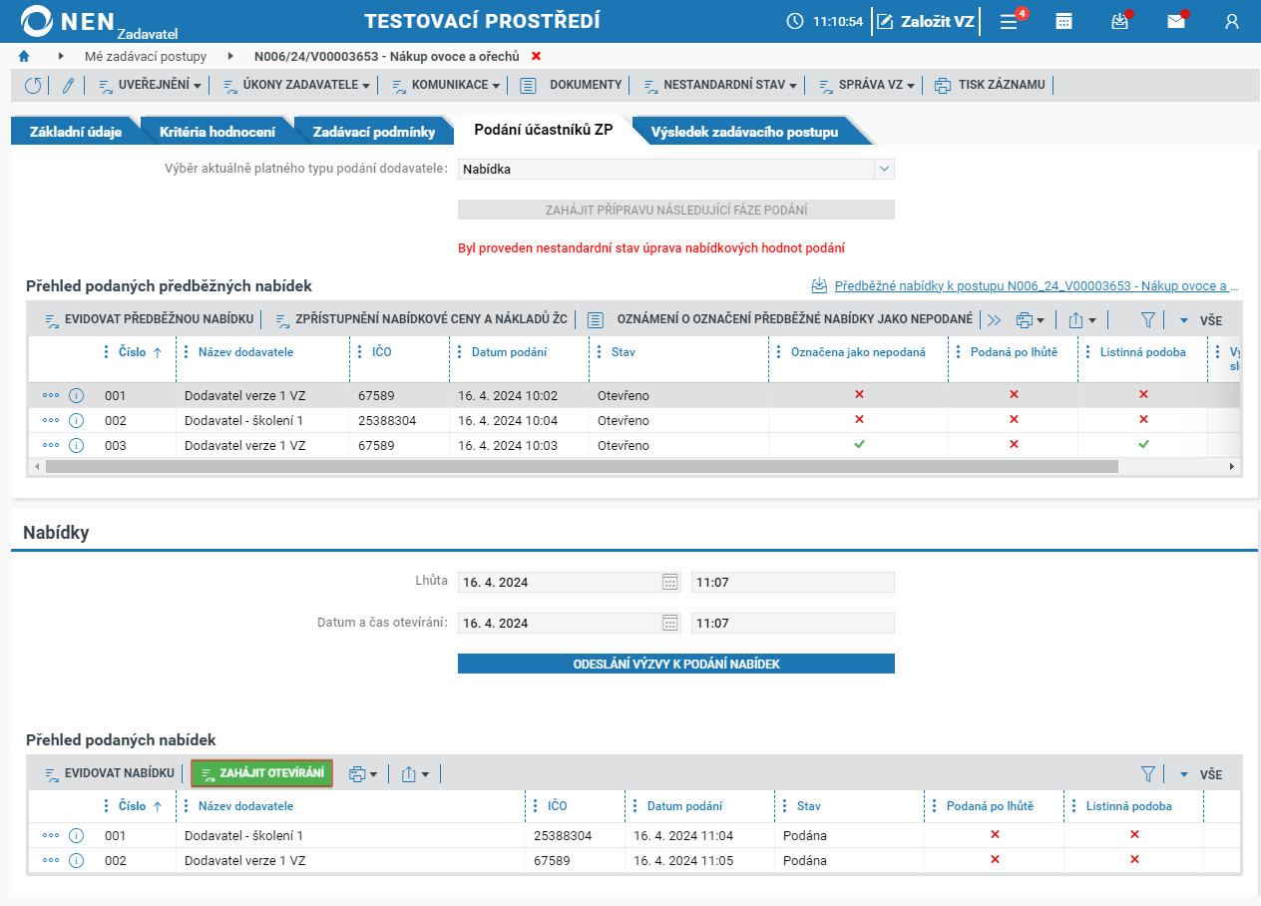The height and width of the screenshot is (906, 1261).
Task: Click OZNÁMENÍ O OZNAČENÍ PŘEDBĚŽNÉ NABÍDKY JAKO NEPODANÉ
Action: point(780,320)
